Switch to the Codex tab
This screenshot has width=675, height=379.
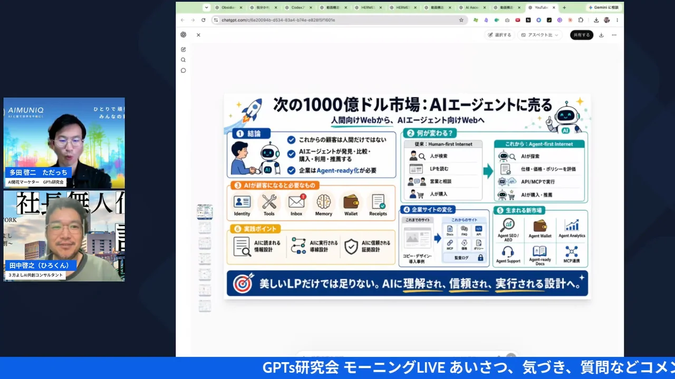pos(298,7)
